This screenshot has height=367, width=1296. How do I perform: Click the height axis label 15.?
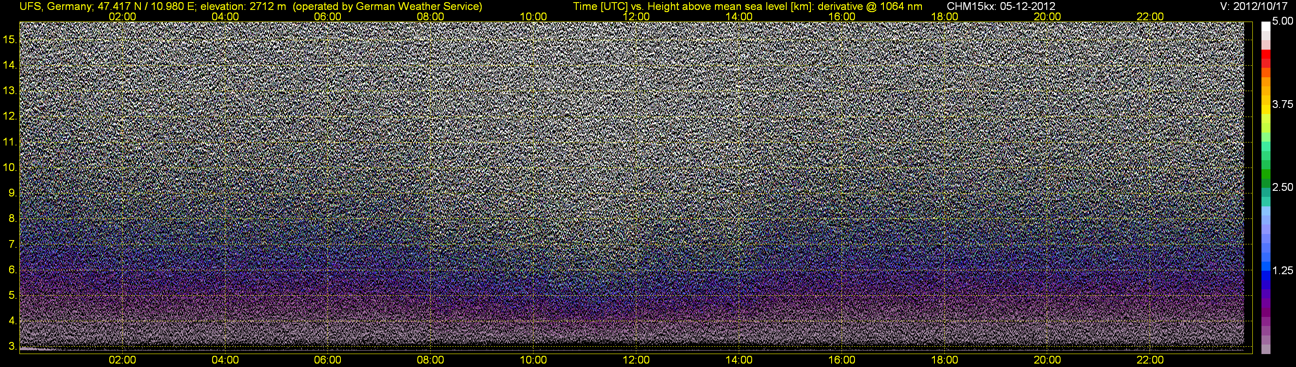pos(10,39)
